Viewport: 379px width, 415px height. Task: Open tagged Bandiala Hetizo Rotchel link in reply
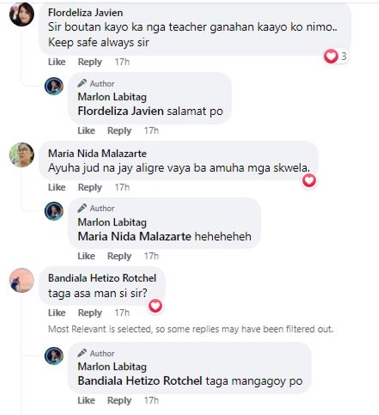140,381
